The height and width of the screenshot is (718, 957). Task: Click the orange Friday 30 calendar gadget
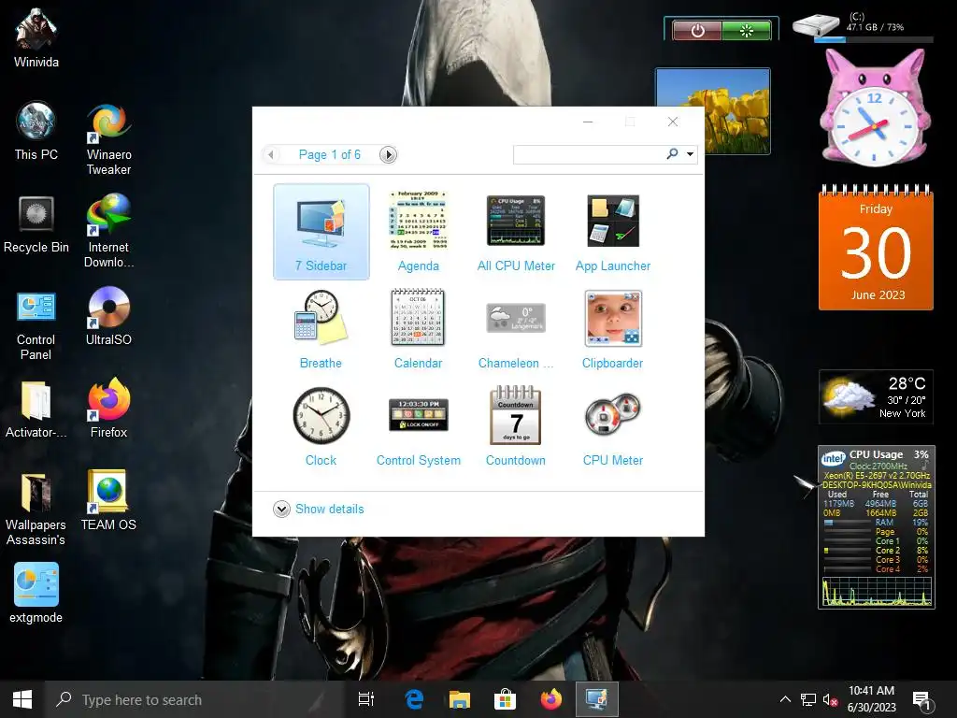coord(875,247)
